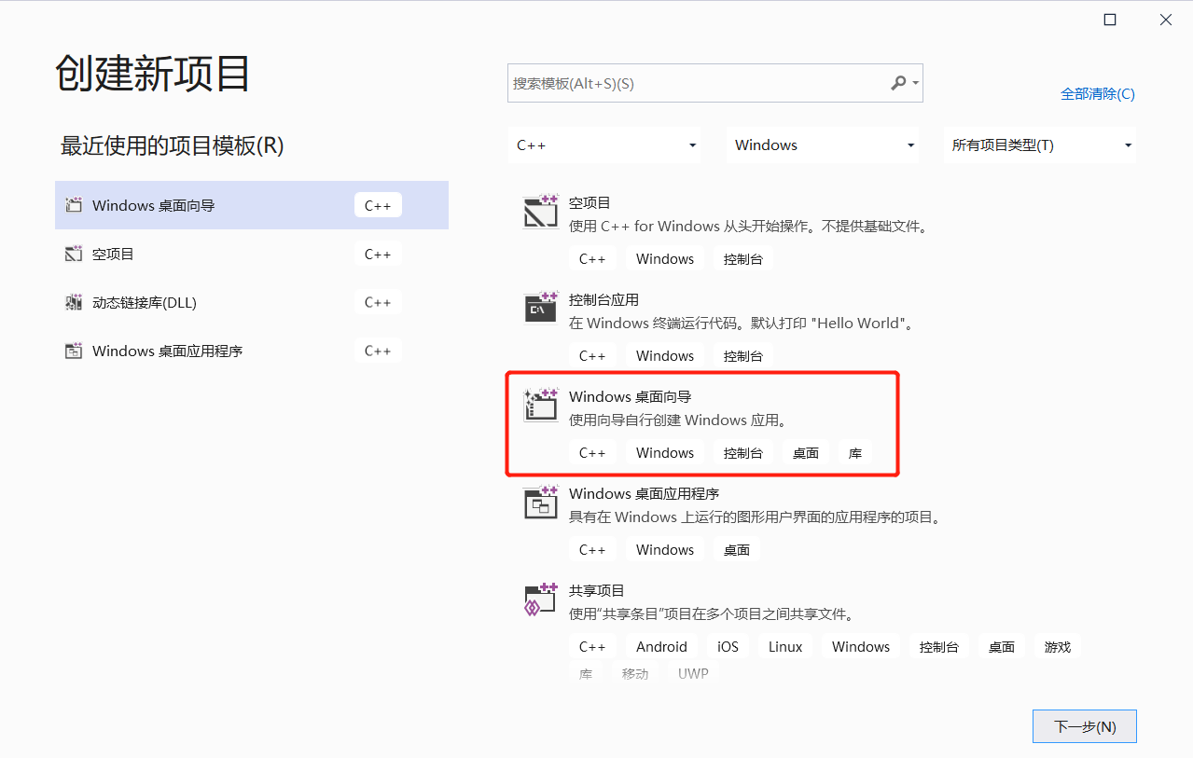Click the 空项目 icon in recent templates
1193x758 pixels.
coord(74,254)
